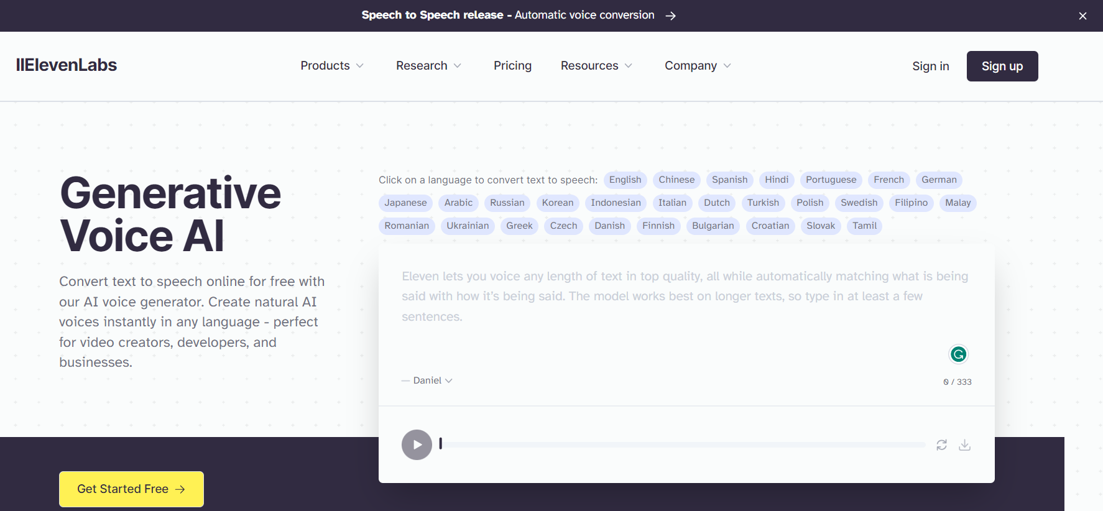Image resolution: width=1103 pixels, height=511 pixels.
Task: Switch to Danish language
Action: tap(609, 226)
